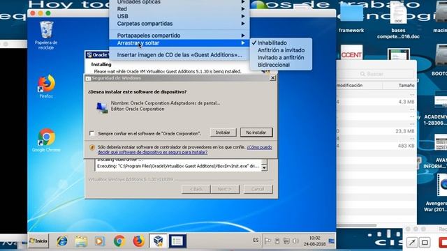Screen dimensions: 447x251
Task: Open Chrome from the Windows taskbar
Action: tap(119, 241)
